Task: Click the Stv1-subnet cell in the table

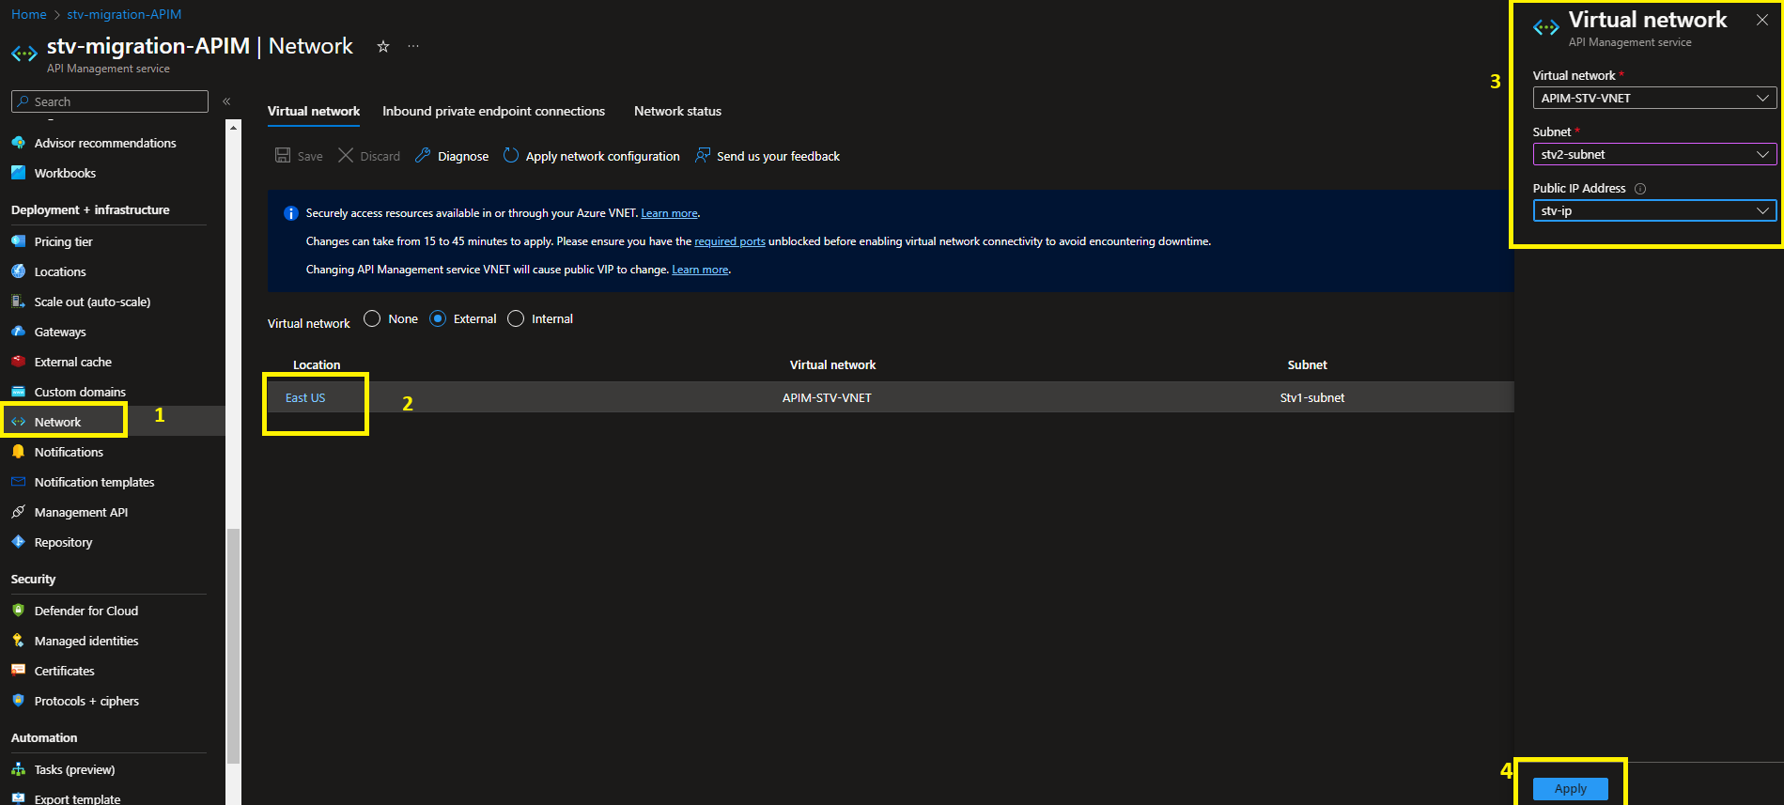Action: (1311, 398)
